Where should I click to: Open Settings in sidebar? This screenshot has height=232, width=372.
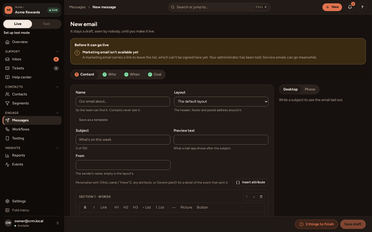[32, 201]
